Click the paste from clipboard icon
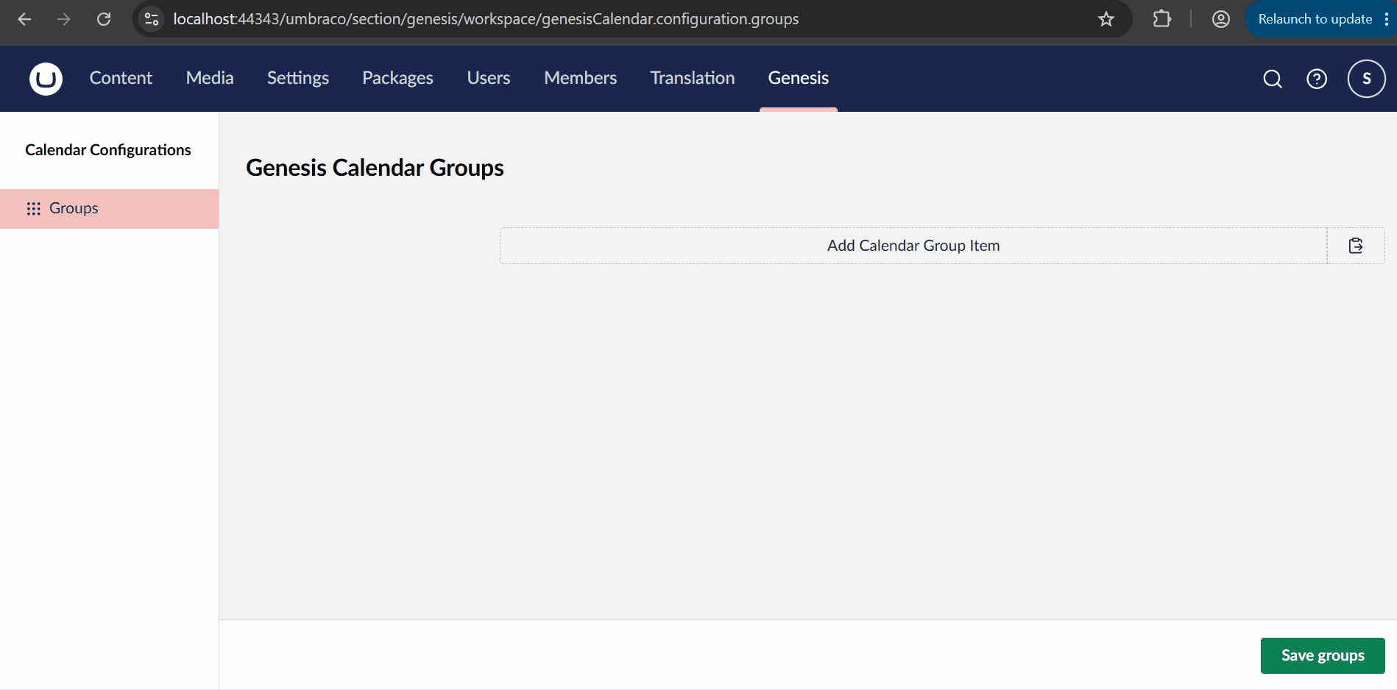The image size is (1397, 690). pyautogui.click(x=1356, y=246)
